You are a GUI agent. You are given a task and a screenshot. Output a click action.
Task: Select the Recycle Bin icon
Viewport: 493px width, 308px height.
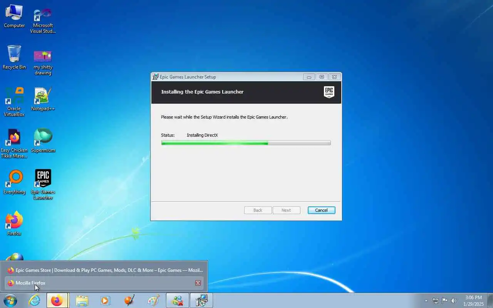click(x=14, y=57)
